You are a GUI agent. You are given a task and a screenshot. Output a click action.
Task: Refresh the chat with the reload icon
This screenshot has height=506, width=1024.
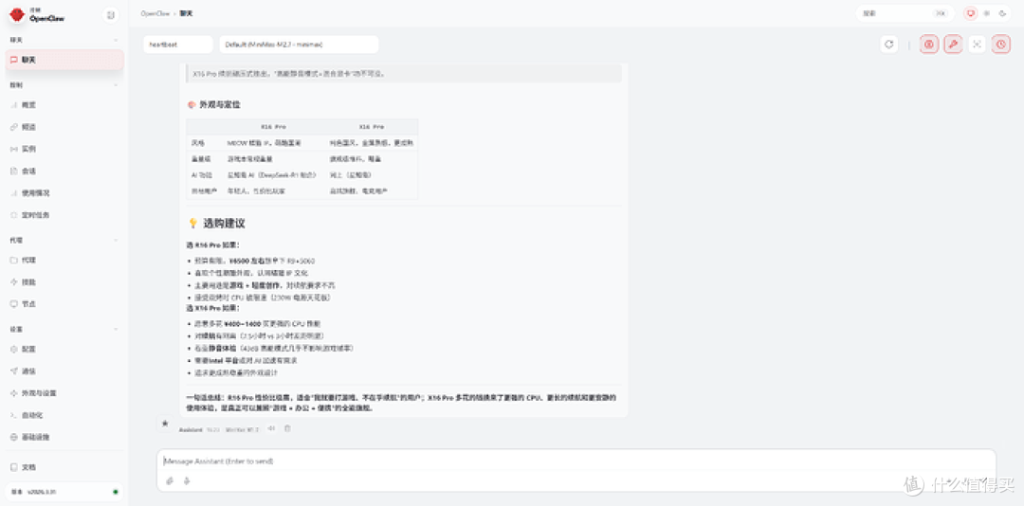click(888, 45)
